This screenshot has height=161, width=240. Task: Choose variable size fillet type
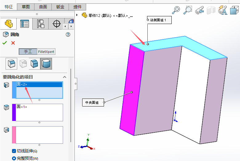pos(23,64)
